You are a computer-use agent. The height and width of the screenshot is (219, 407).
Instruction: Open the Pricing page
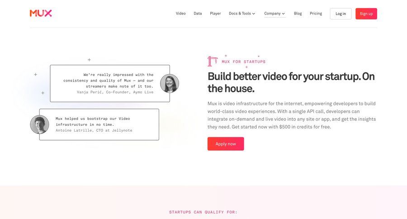(316, 14)
